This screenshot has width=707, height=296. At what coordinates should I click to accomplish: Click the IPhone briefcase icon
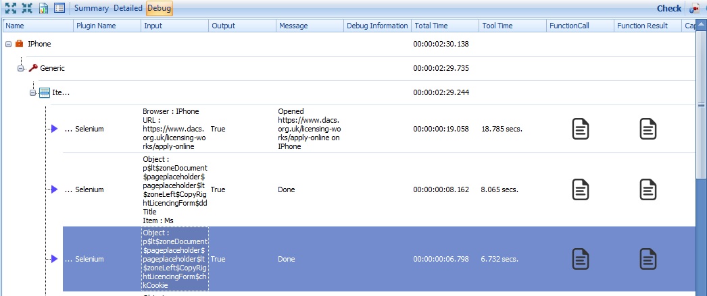coord(20,44)
